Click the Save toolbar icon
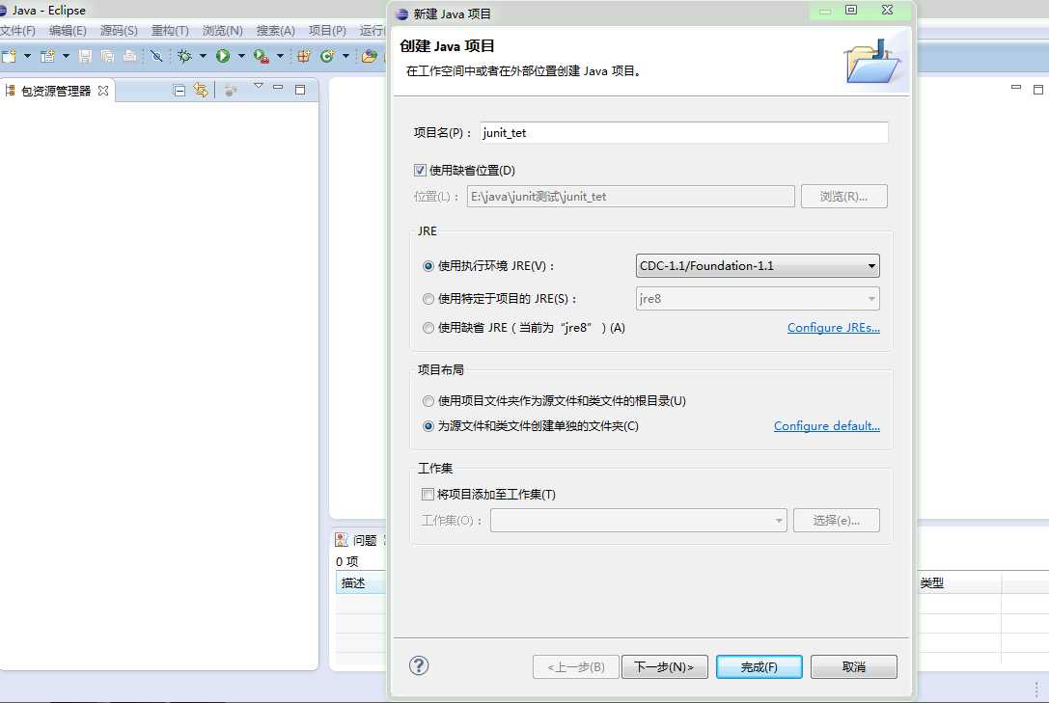The height and width of the screenshot is (703, 1049). 85,56
